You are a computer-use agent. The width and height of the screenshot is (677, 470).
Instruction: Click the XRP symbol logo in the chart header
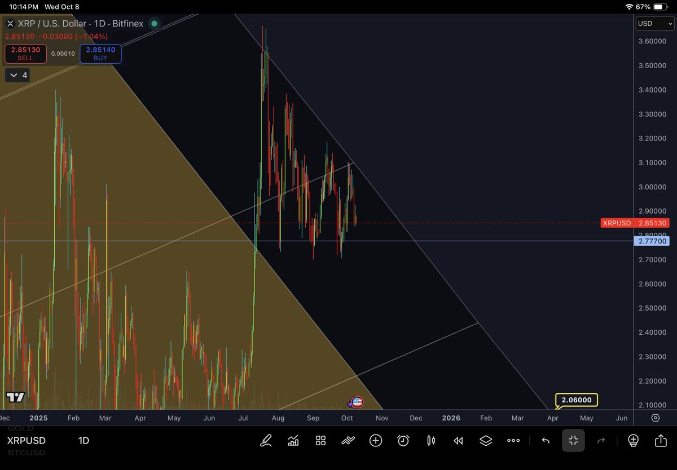click(x=10, y=24)
